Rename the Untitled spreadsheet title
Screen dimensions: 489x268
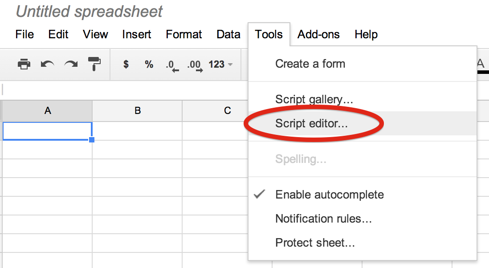(90, 12)
